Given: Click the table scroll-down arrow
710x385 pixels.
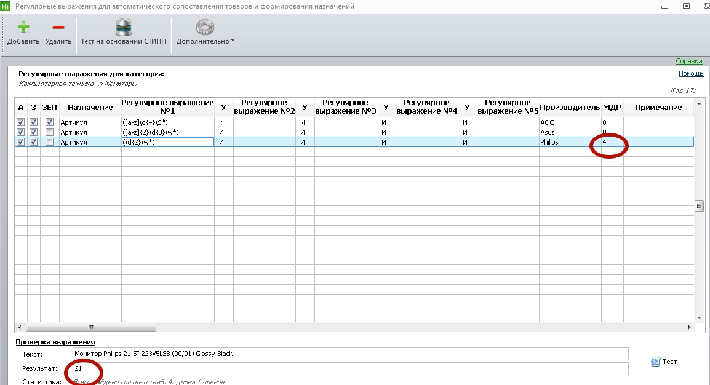Looking at the screenshot, I should [x=700, y=317].
